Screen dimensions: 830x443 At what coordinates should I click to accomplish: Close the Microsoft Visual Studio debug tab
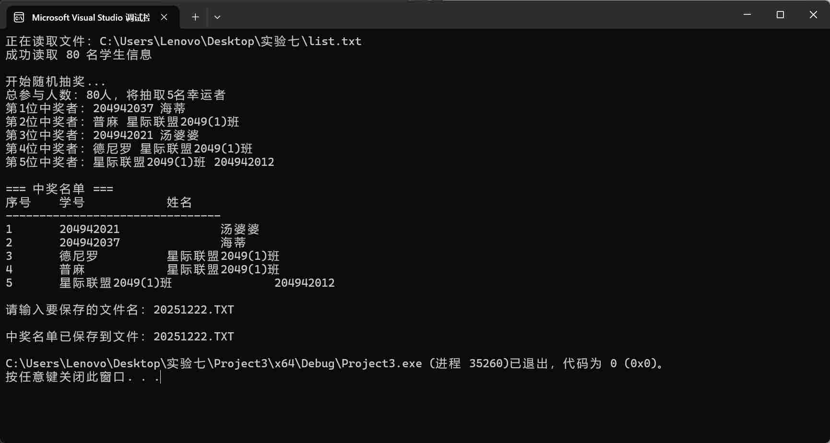click(x=164, y=17)
